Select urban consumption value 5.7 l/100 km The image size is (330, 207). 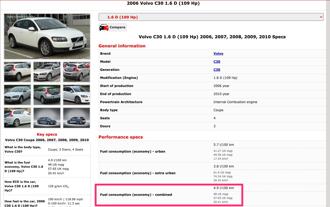(x=224, y=145)
